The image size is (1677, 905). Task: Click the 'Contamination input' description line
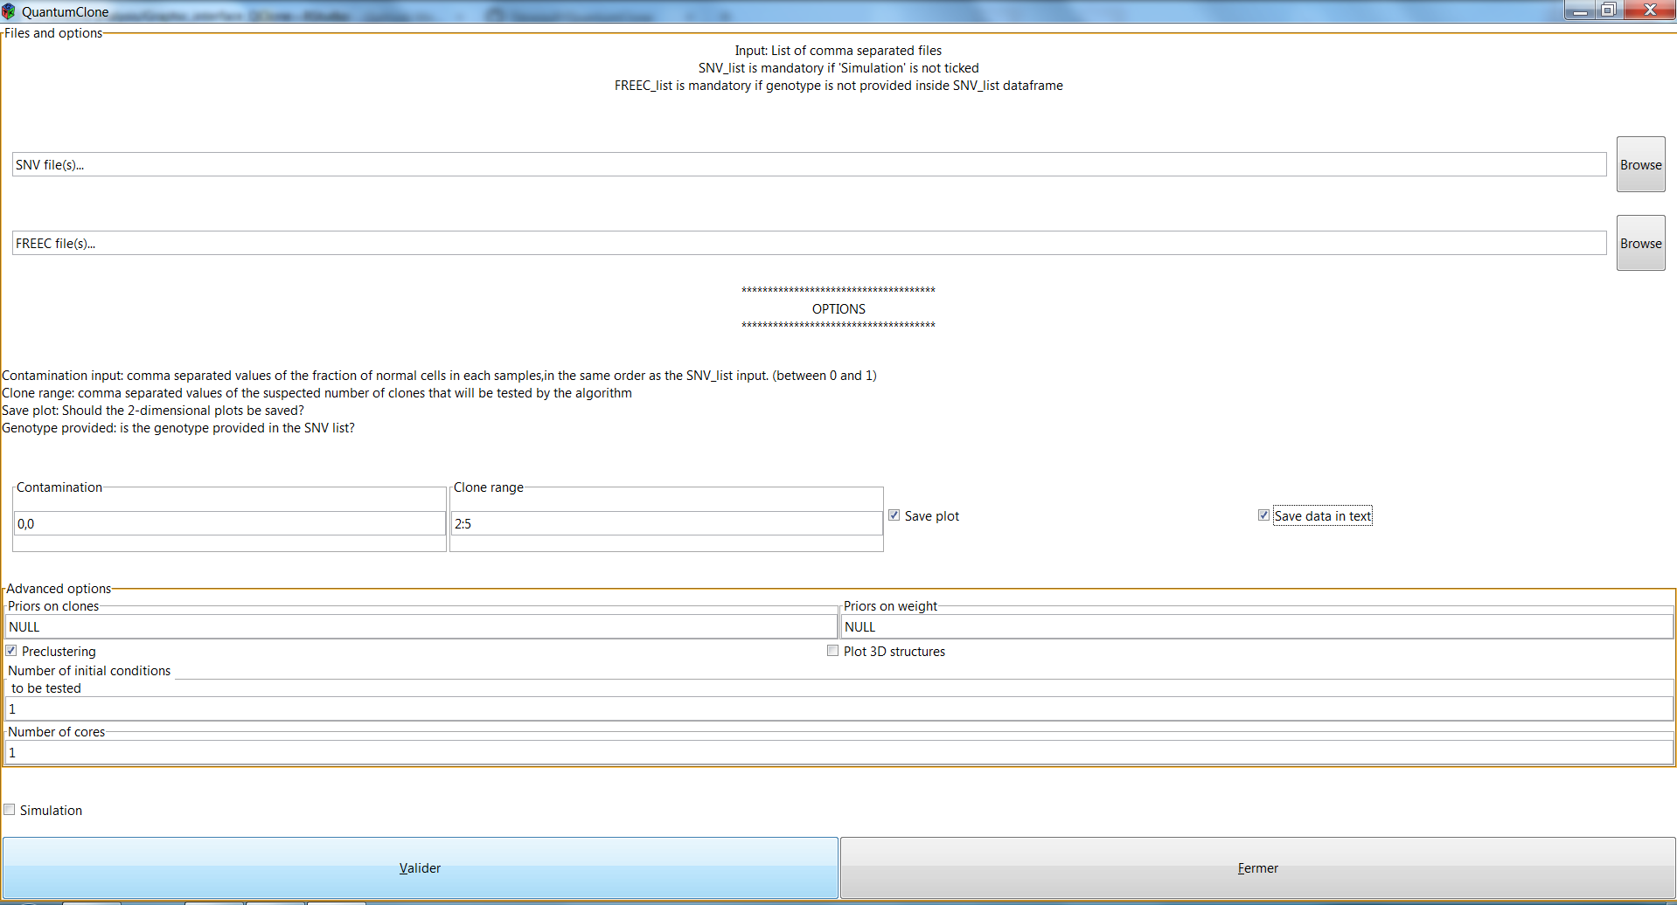tap(439, 376)
